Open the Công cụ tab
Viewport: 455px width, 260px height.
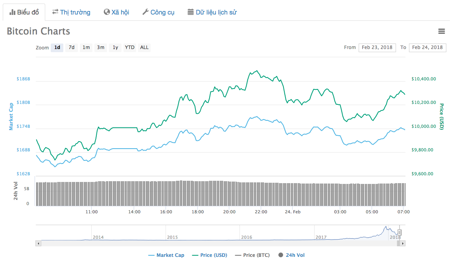[158, 12]
